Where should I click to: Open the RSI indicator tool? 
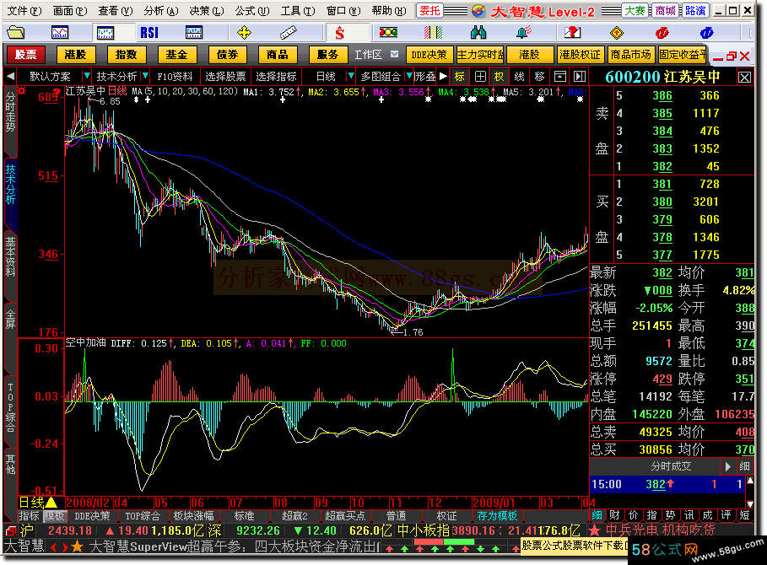tap(149, 33)
